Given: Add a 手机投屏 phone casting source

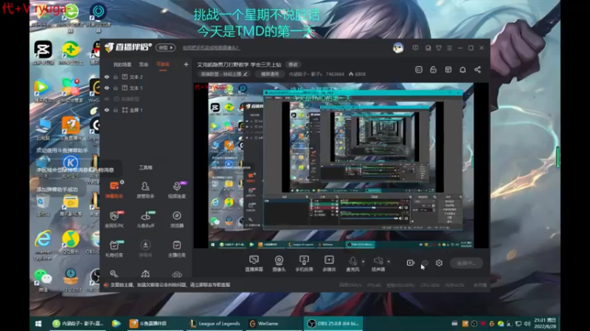Looking at the screenshot, I should coord(304,263).
